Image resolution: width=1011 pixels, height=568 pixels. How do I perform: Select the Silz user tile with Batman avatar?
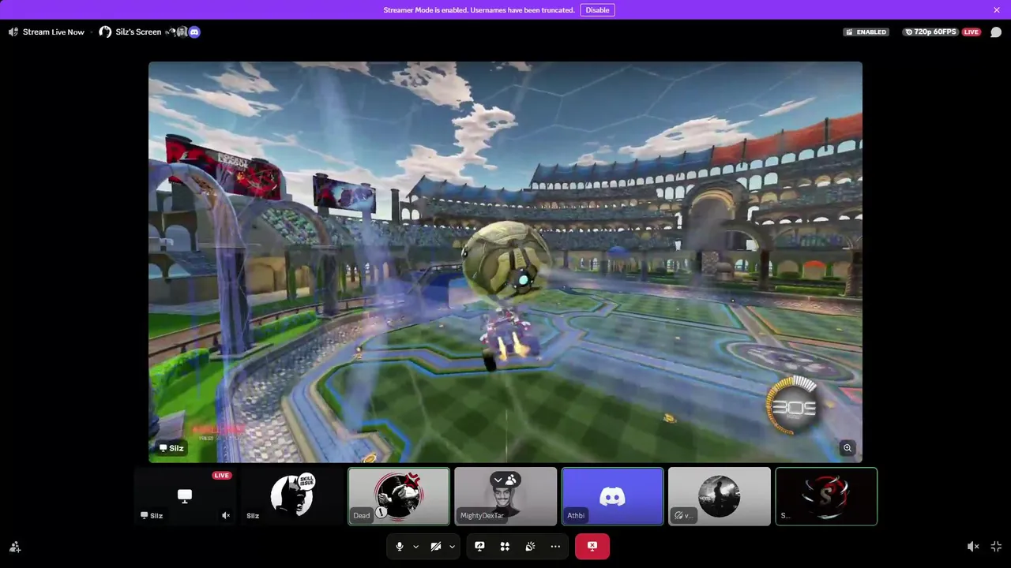(x=292, y=496)
